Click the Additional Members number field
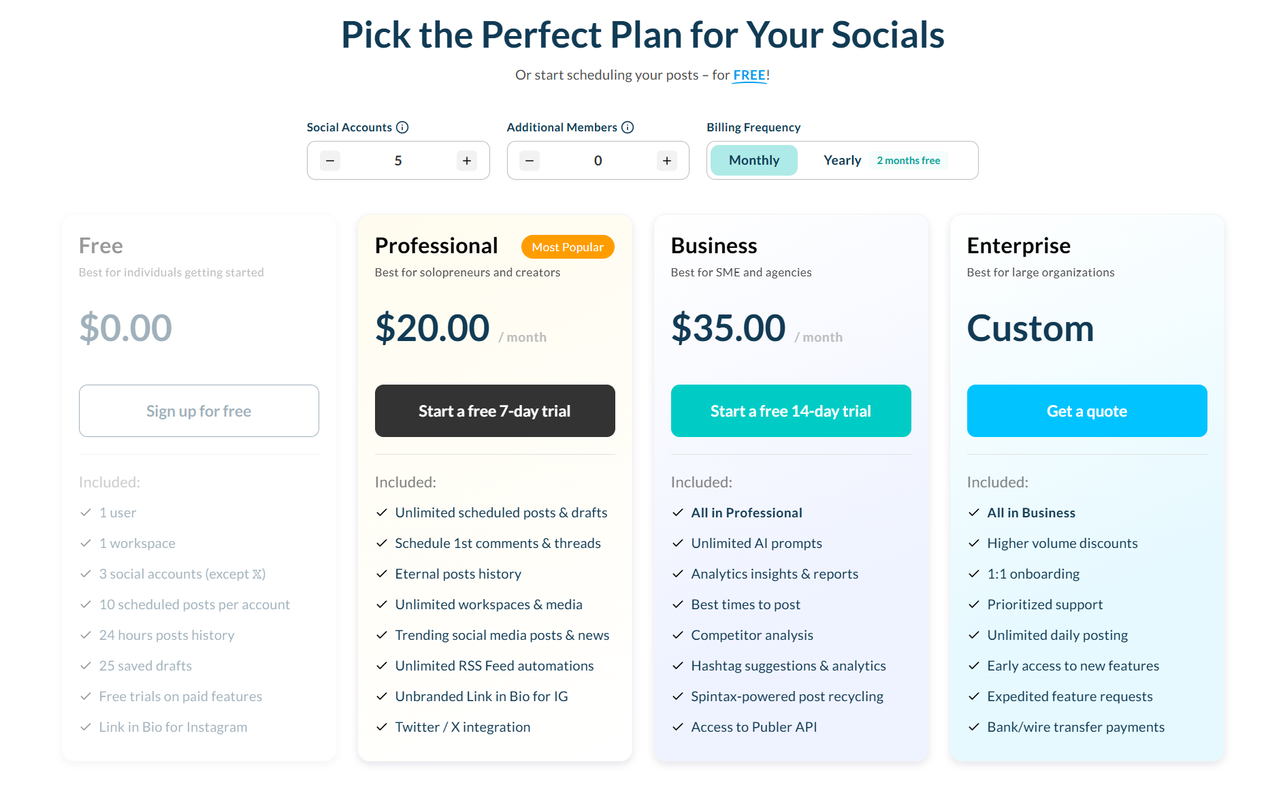The height and width of the screenshot is (791, 1283). (x=598, y=161)
